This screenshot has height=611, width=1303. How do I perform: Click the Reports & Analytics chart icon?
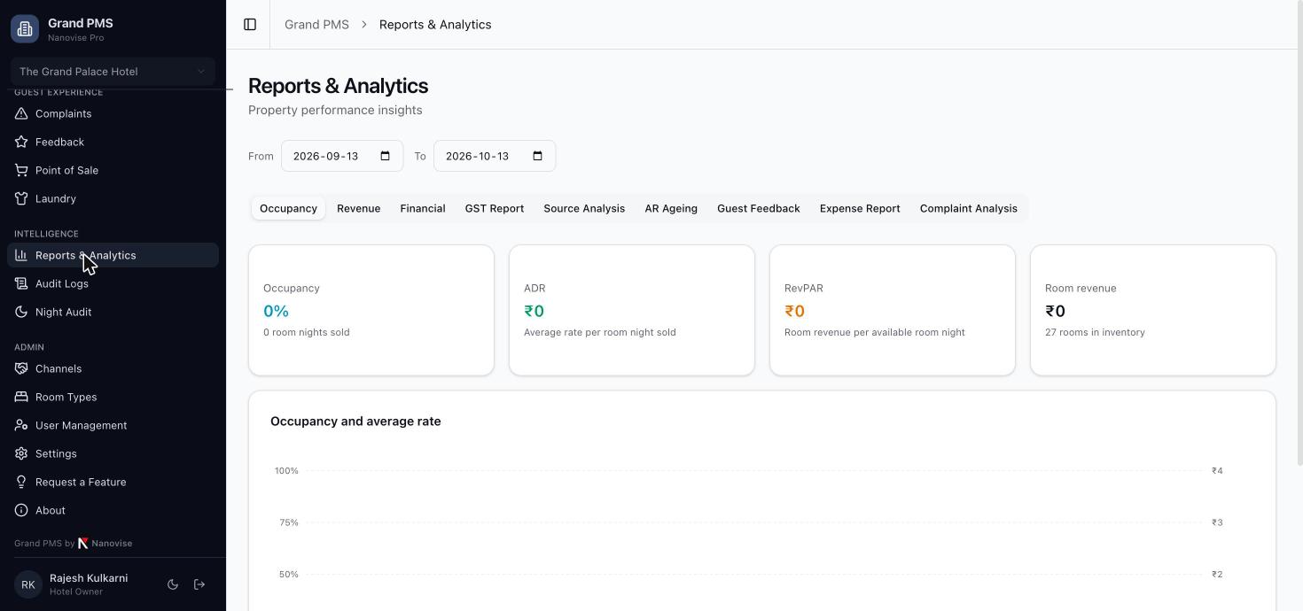tap(21, 255)
